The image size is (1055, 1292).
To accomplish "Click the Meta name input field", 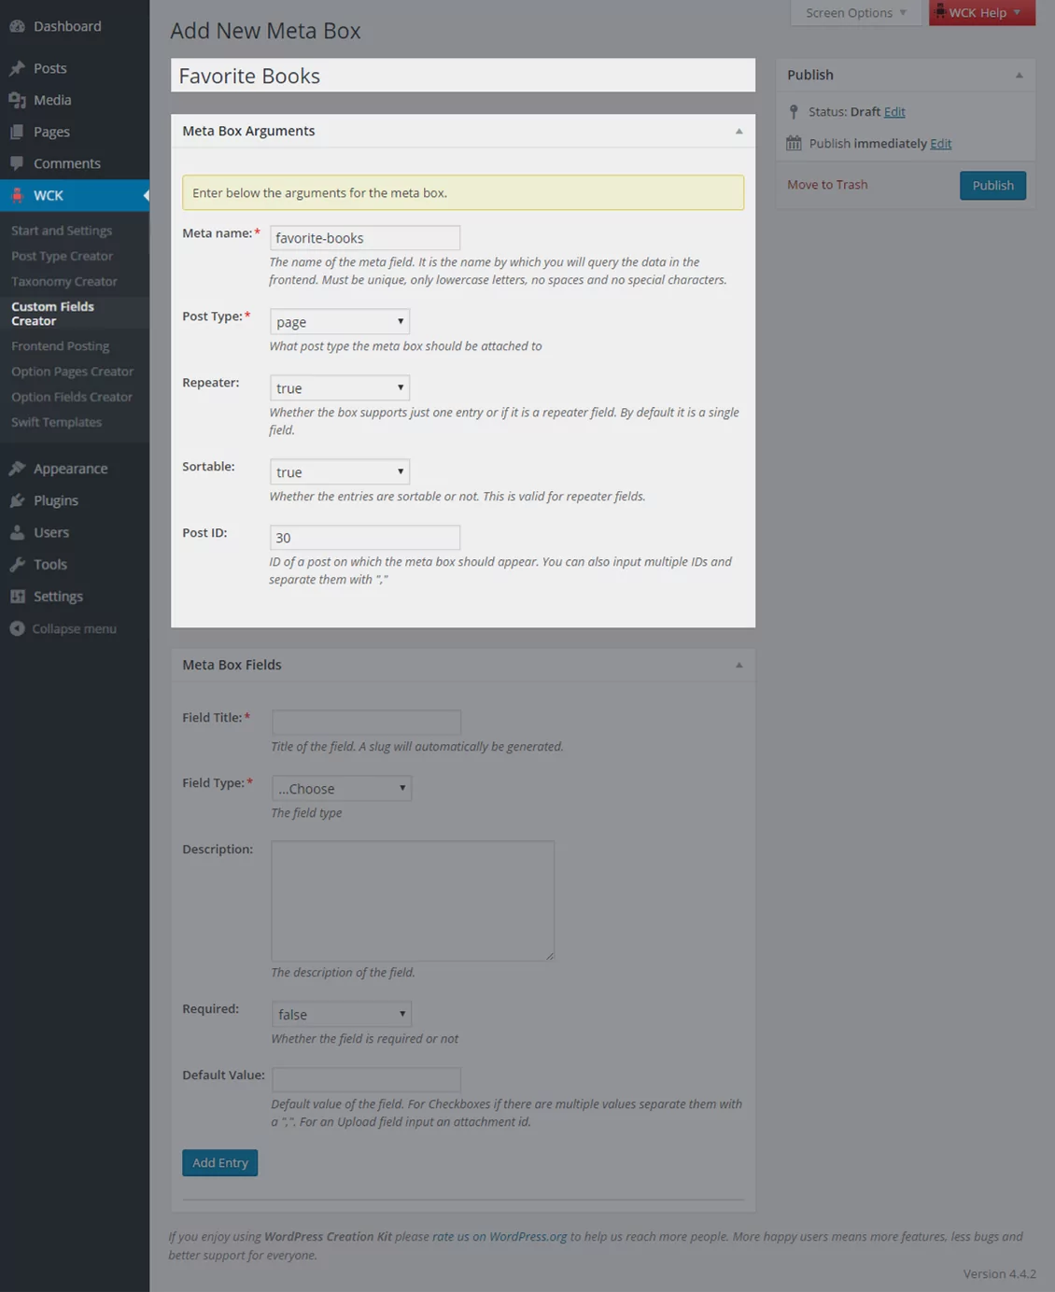I will click(365, 238).
